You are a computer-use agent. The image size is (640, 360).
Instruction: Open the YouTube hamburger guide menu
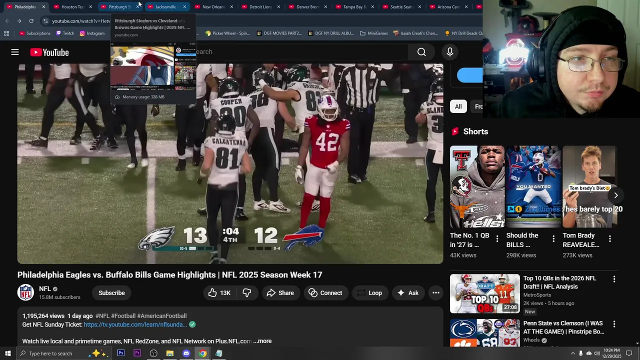pos(15,52)
